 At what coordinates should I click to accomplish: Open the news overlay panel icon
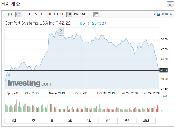[96, 15]
